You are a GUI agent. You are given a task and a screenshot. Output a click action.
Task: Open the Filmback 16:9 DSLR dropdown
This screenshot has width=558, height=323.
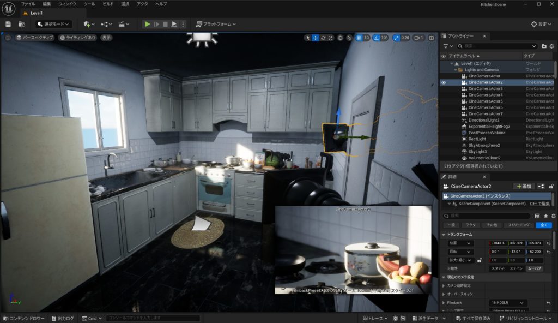pyautogui.click(x=508, y=302)
